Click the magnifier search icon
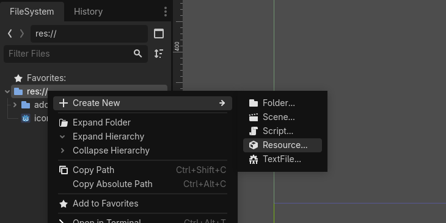Screen dimensions: 446x223 pos(137,54)
